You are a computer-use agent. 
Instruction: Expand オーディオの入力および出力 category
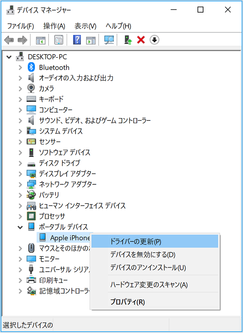coord(20,78)
